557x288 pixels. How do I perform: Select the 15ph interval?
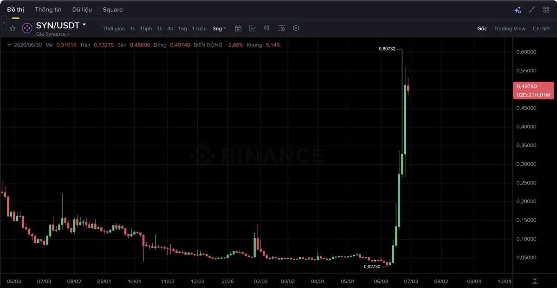coord(146,29)
